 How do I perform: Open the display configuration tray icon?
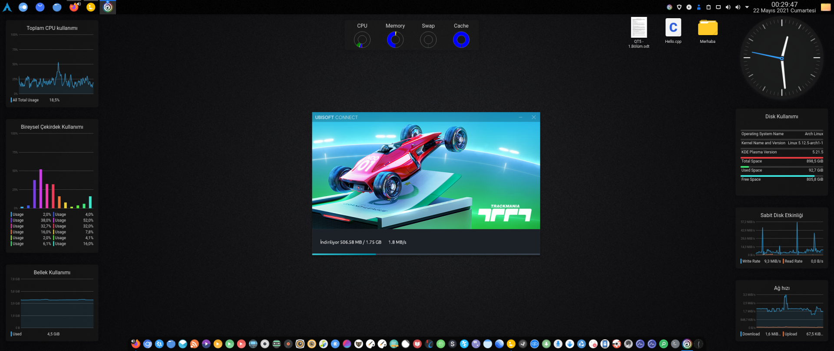[718, 7]
